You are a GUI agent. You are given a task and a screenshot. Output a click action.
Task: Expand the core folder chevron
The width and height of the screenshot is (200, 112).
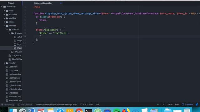[4, 11]
